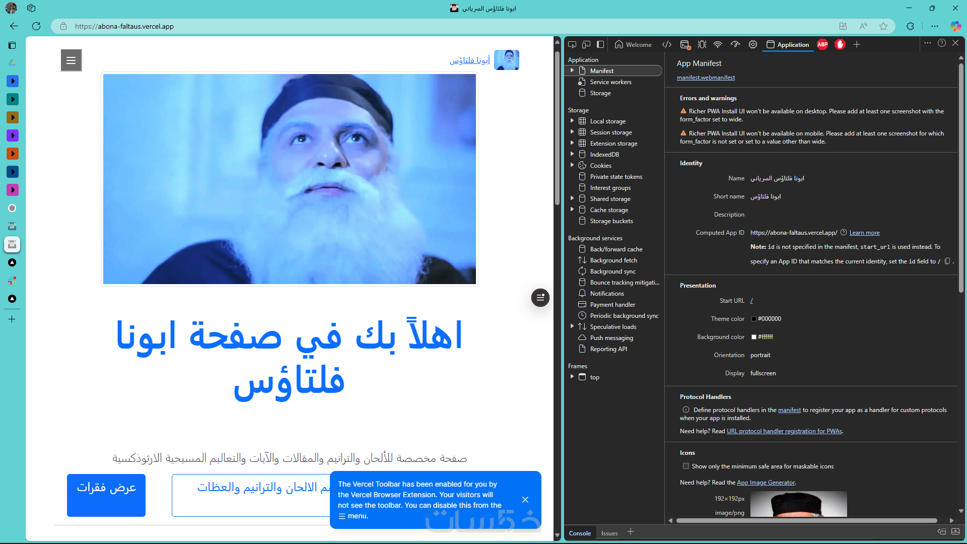The height and width of the screenshot is (544, 967).
Task: Click the browser address bar URL
Action: pos(124,26)
